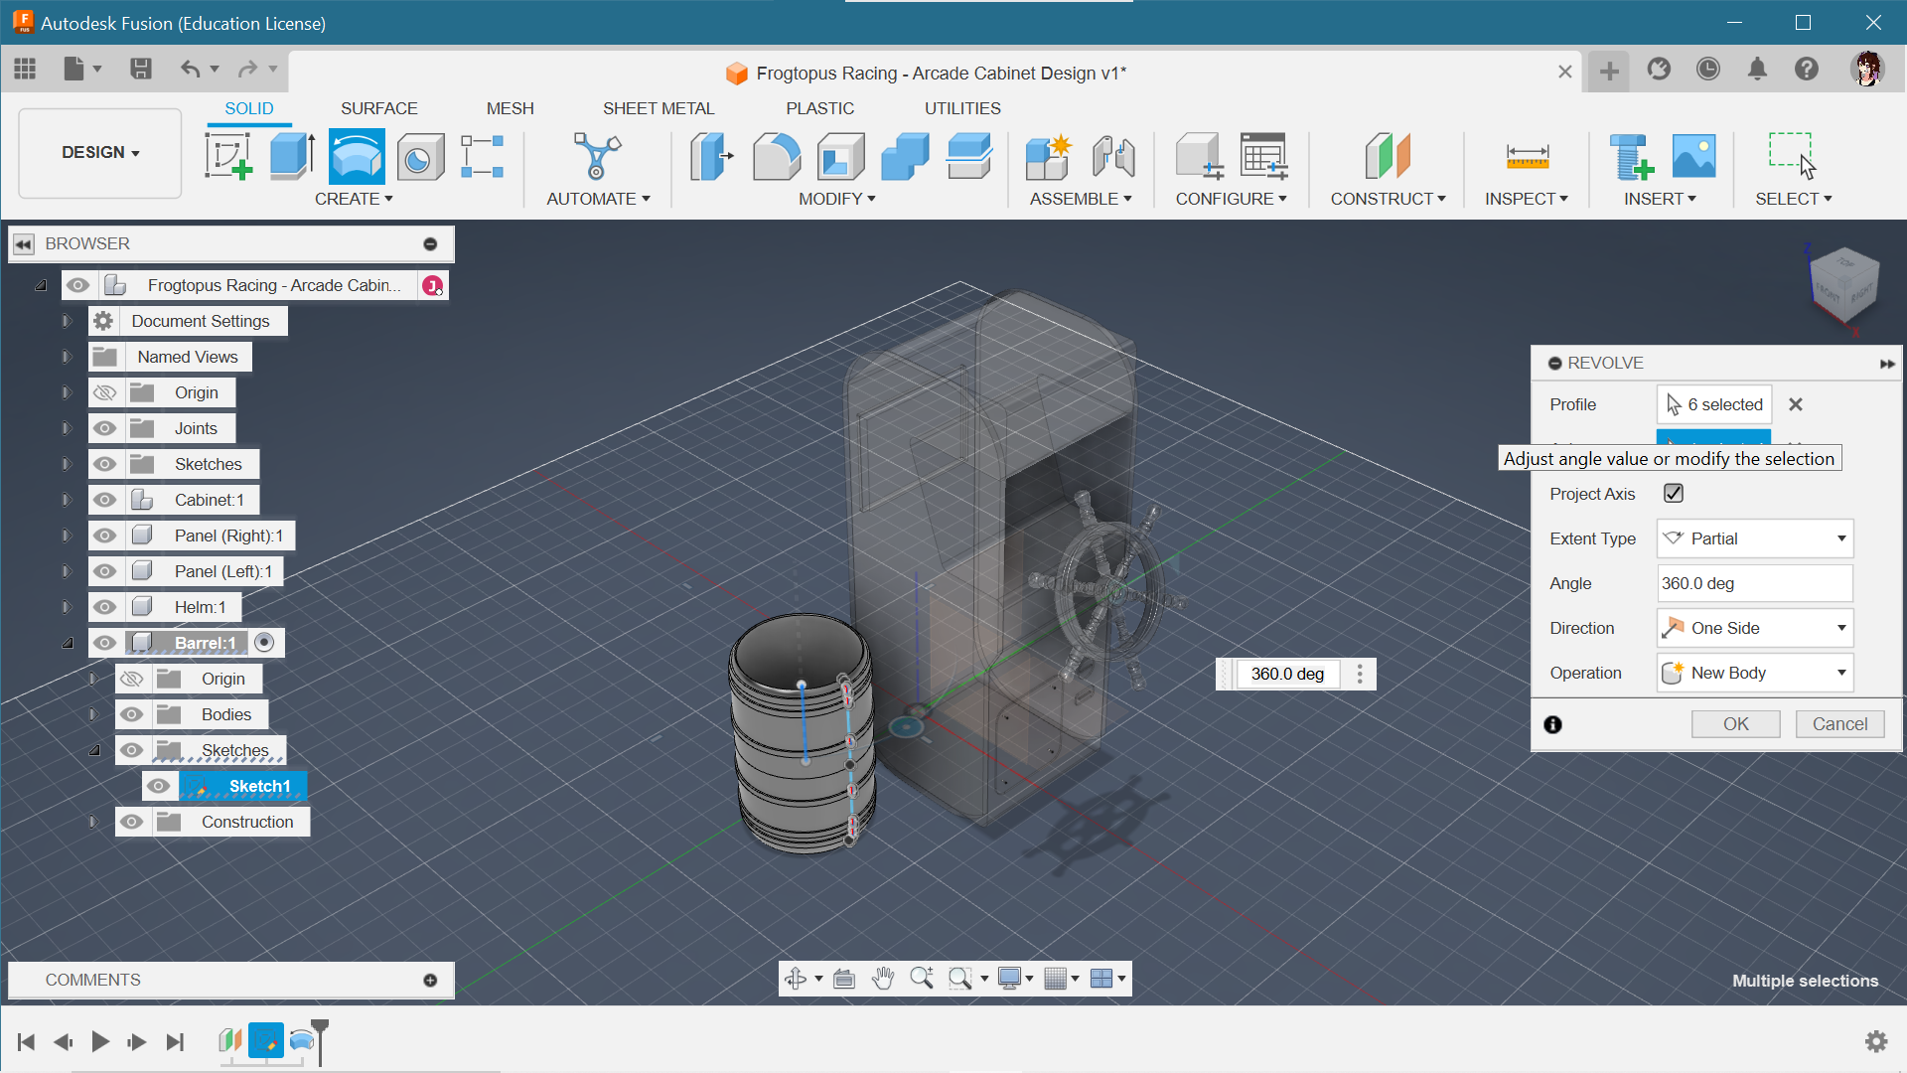The width and height of the screenshot is (1907, 1073).
Task: Open the Change Parameters table tool
Action: (x=1263, y=156)
